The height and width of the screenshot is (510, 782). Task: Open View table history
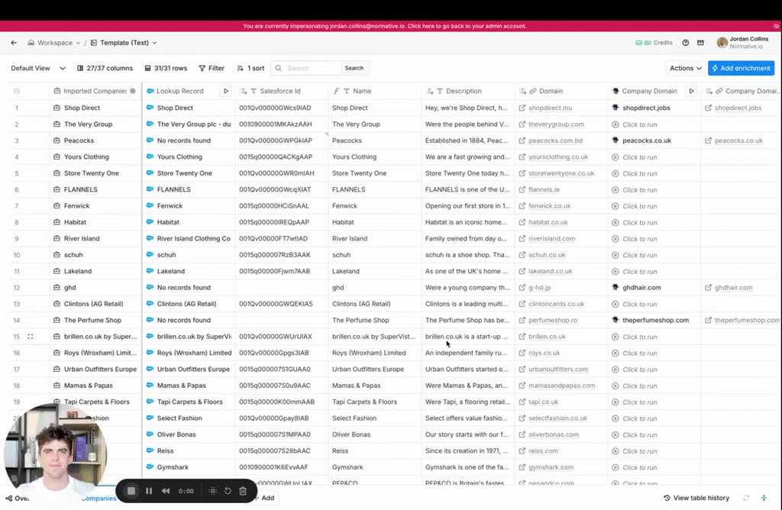(696, 498)
